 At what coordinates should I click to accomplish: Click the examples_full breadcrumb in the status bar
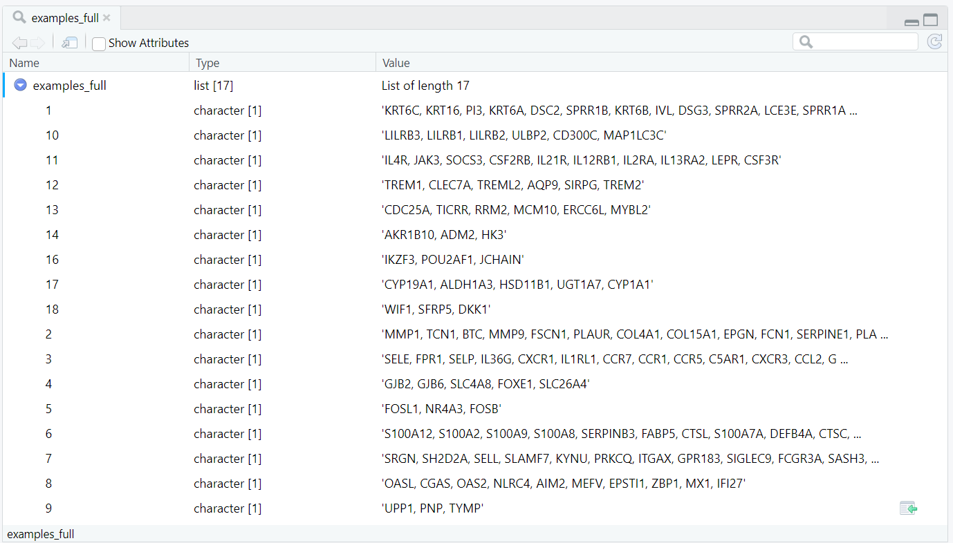click(41, 534)
